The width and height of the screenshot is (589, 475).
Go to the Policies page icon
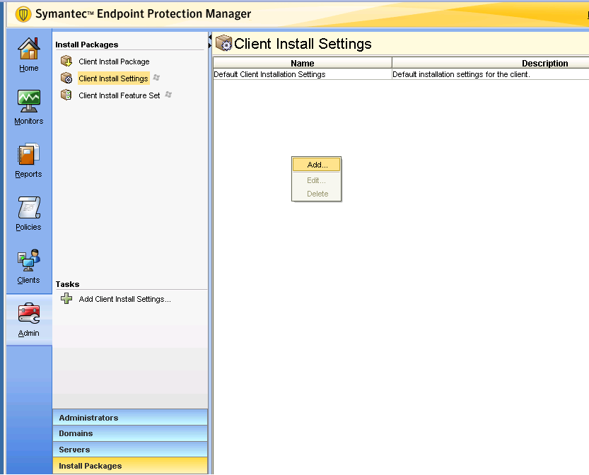(x=28, y=209)
